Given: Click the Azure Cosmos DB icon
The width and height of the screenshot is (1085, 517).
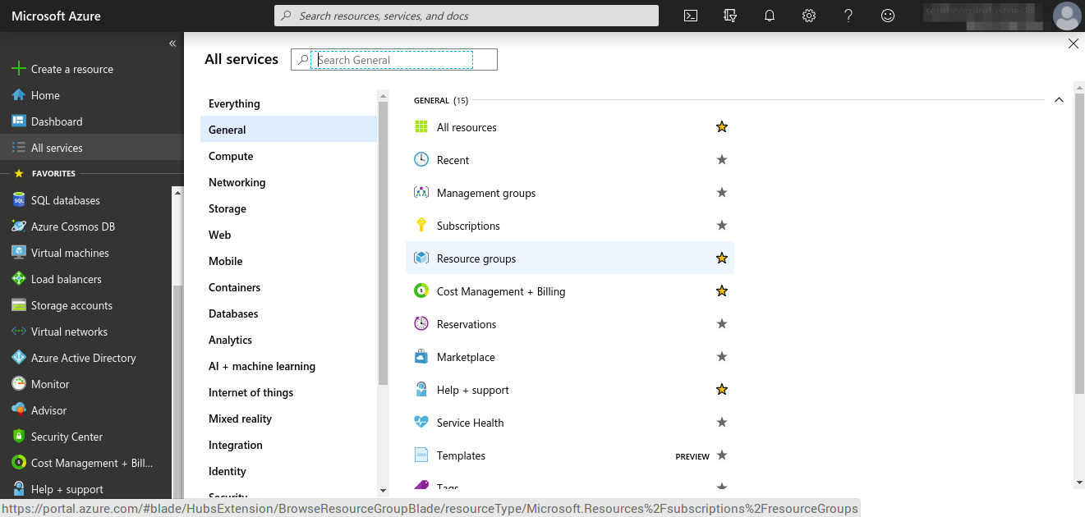Looking at the screenshot, I should point(18,226).
